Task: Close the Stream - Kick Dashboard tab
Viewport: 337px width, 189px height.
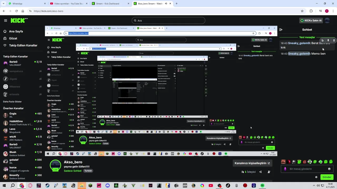Action: point(128,4)
